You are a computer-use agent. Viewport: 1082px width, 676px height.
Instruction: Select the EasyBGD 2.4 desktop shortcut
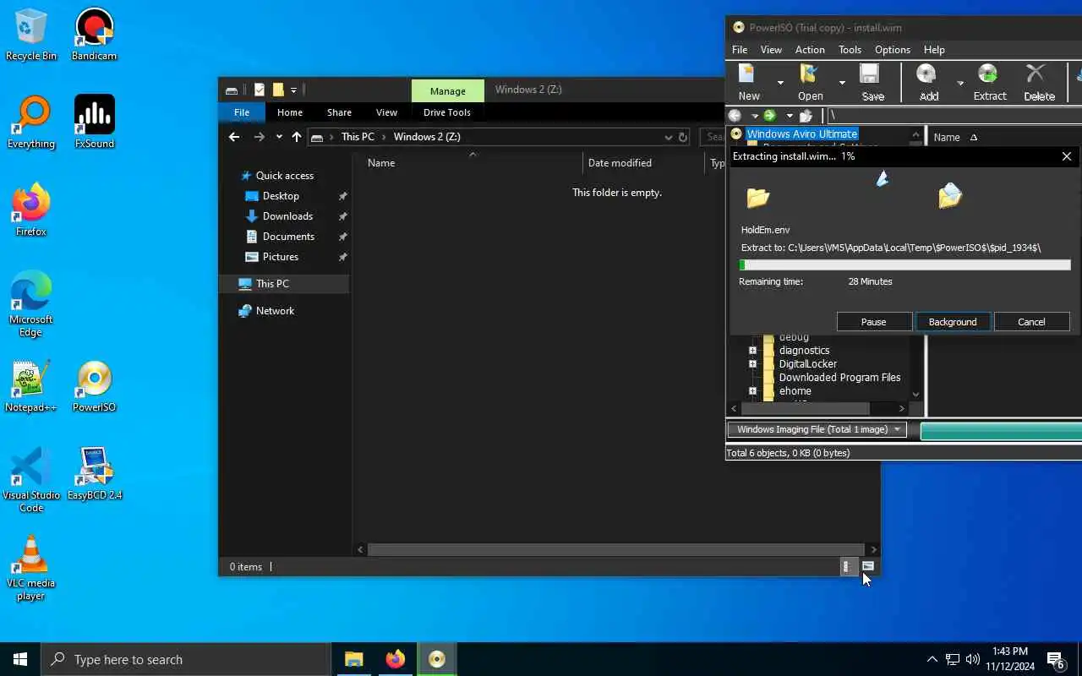(94, 475)
